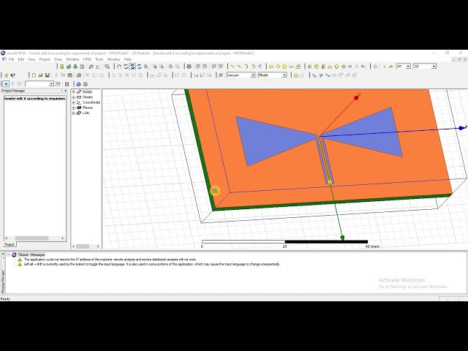The height and width of the screenshot is (351, 468).
Task: Close the Project Manager panel
Action: pyautogui.click(x=66, y=91)
